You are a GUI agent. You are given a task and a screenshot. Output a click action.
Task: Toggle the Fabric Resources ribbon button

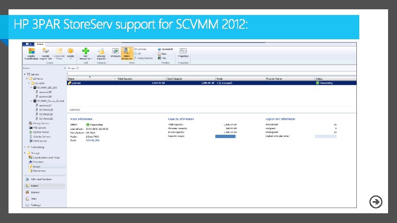coord(127,53)
